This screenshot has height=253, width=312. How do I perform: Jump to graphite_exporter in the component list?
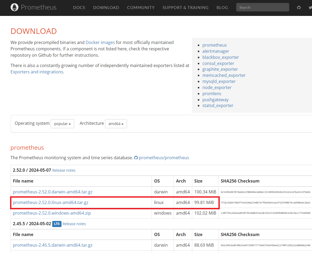click(x=220, y=69)
